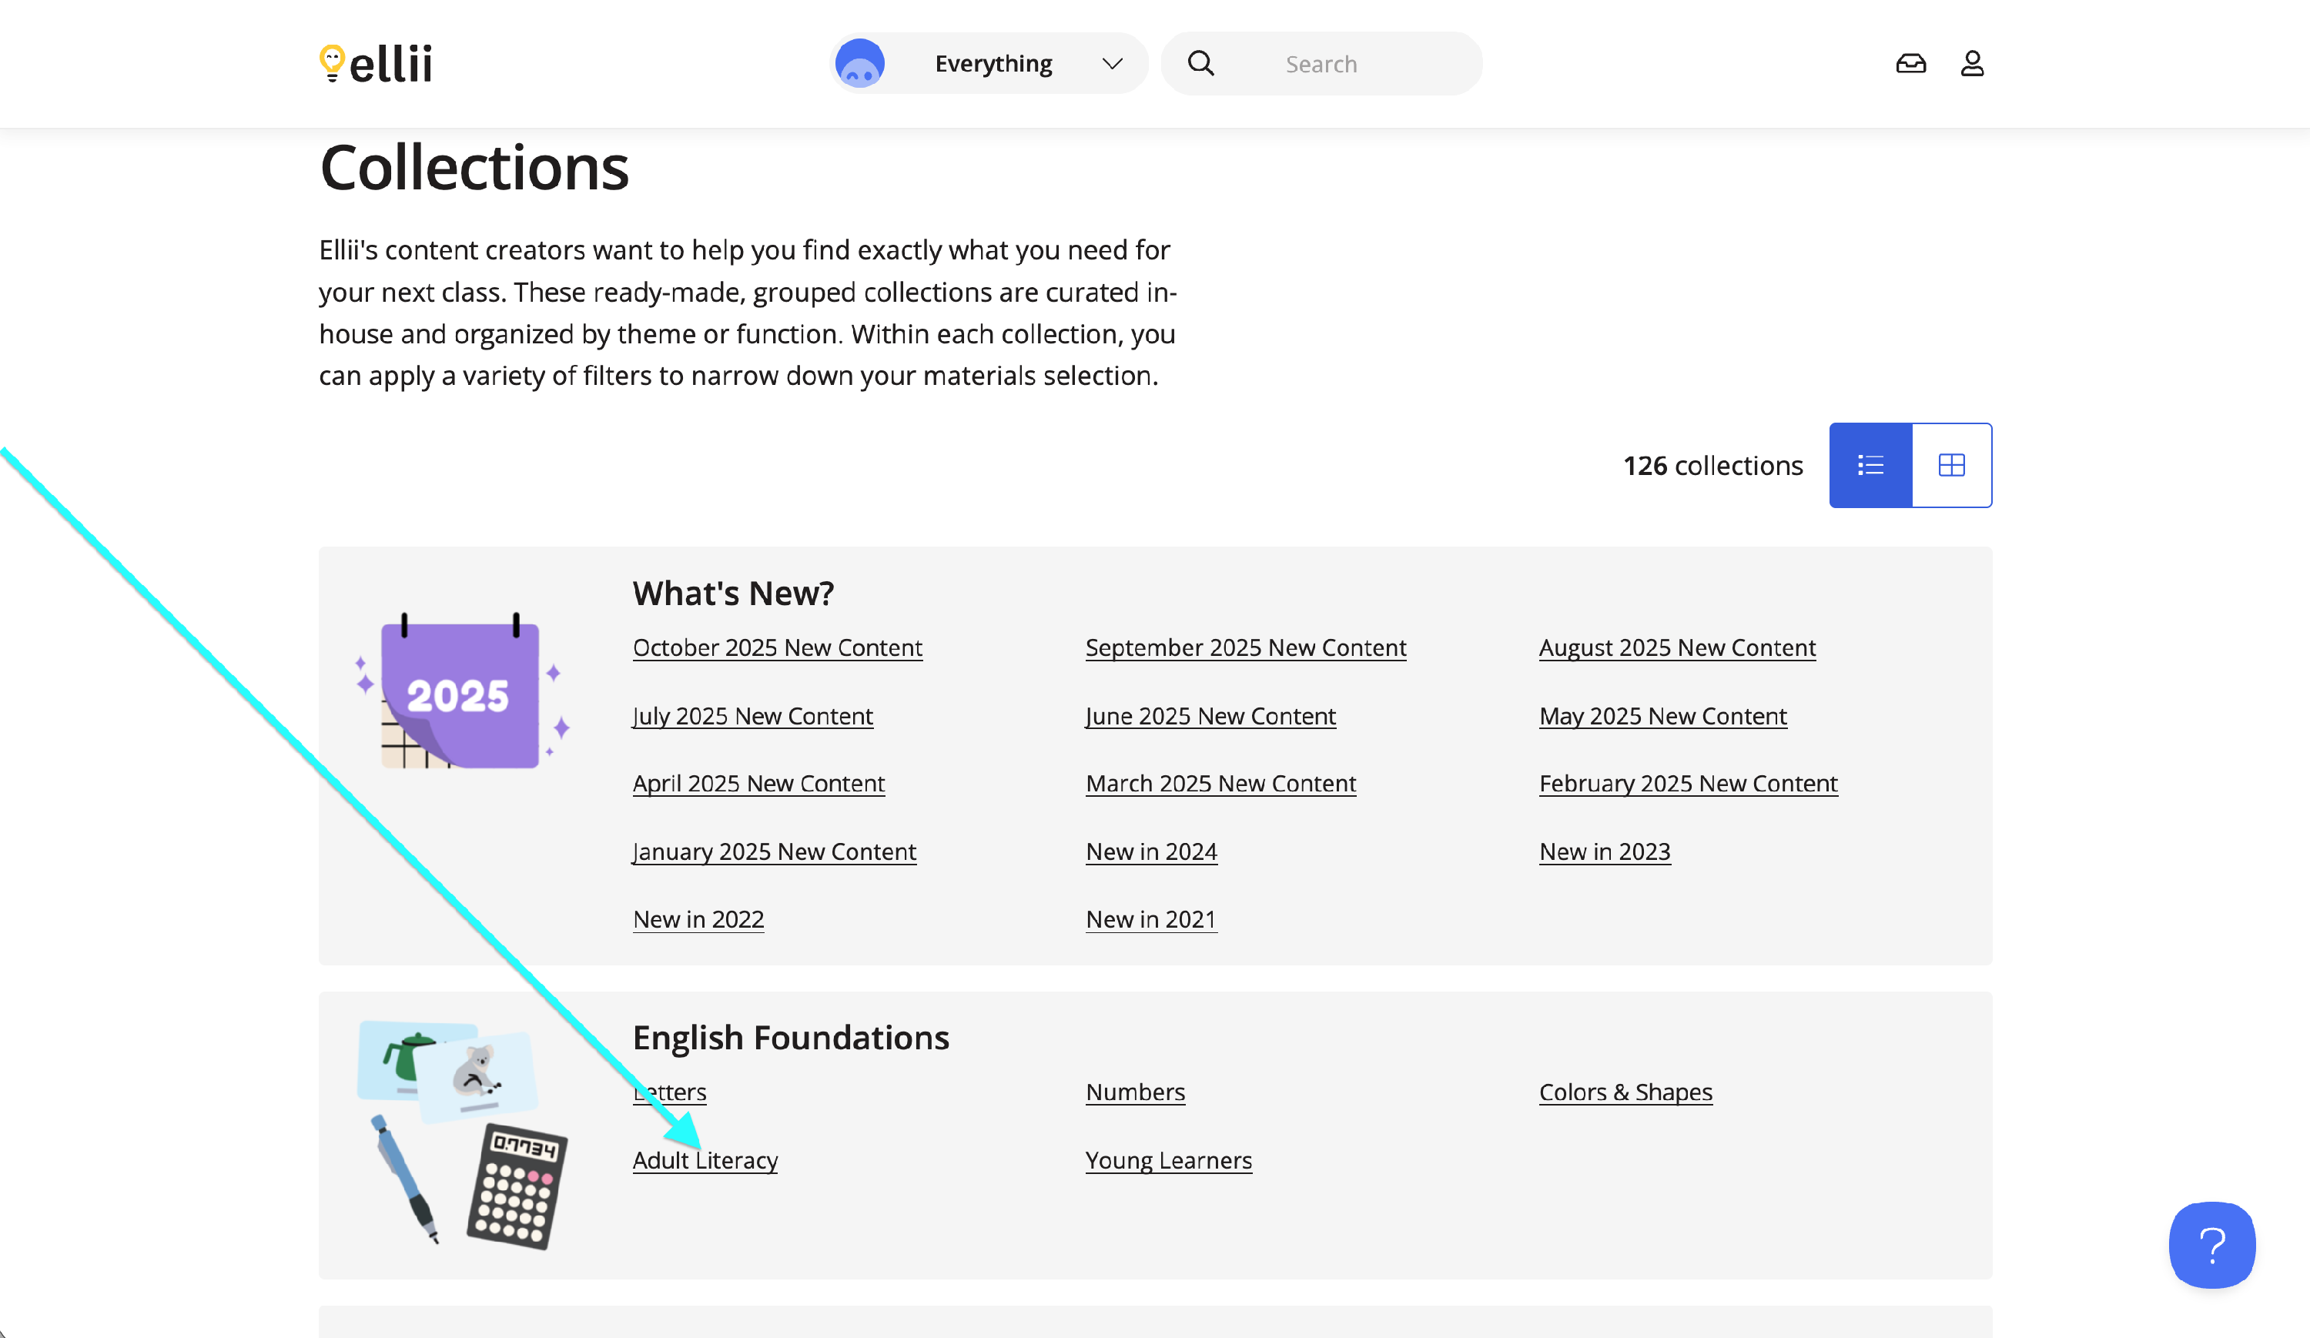Viewport: 2310px width, 1338px height.
Task: Open February 2025 New Content
Action: tap(1689, 784)
